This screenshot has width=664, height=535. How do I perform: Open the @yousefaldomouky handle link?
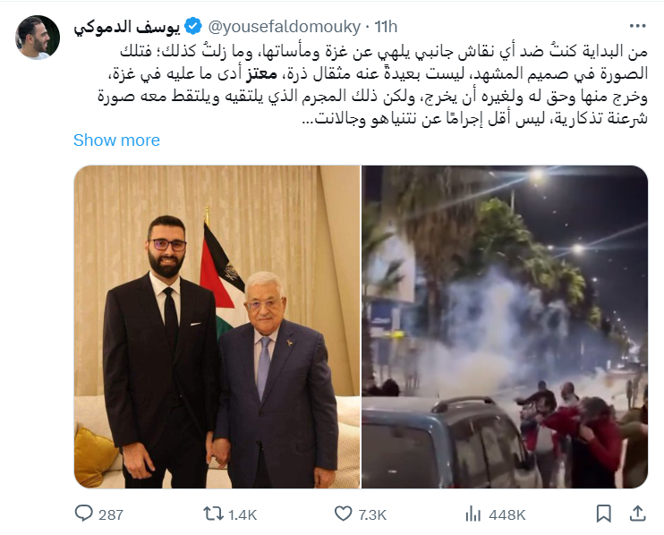click(285, 27)
